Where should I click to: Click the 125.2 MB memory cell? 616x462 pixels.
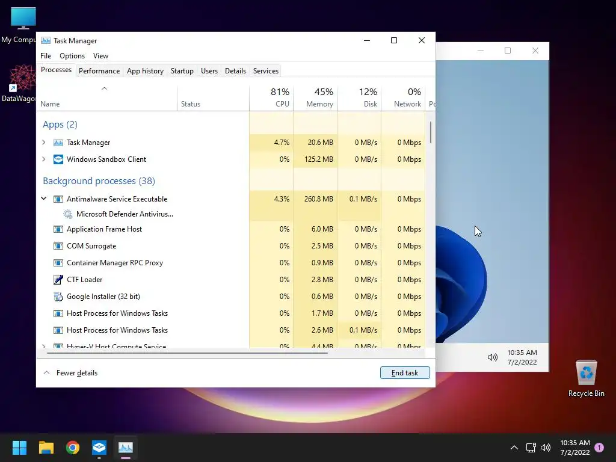point(315,159)
